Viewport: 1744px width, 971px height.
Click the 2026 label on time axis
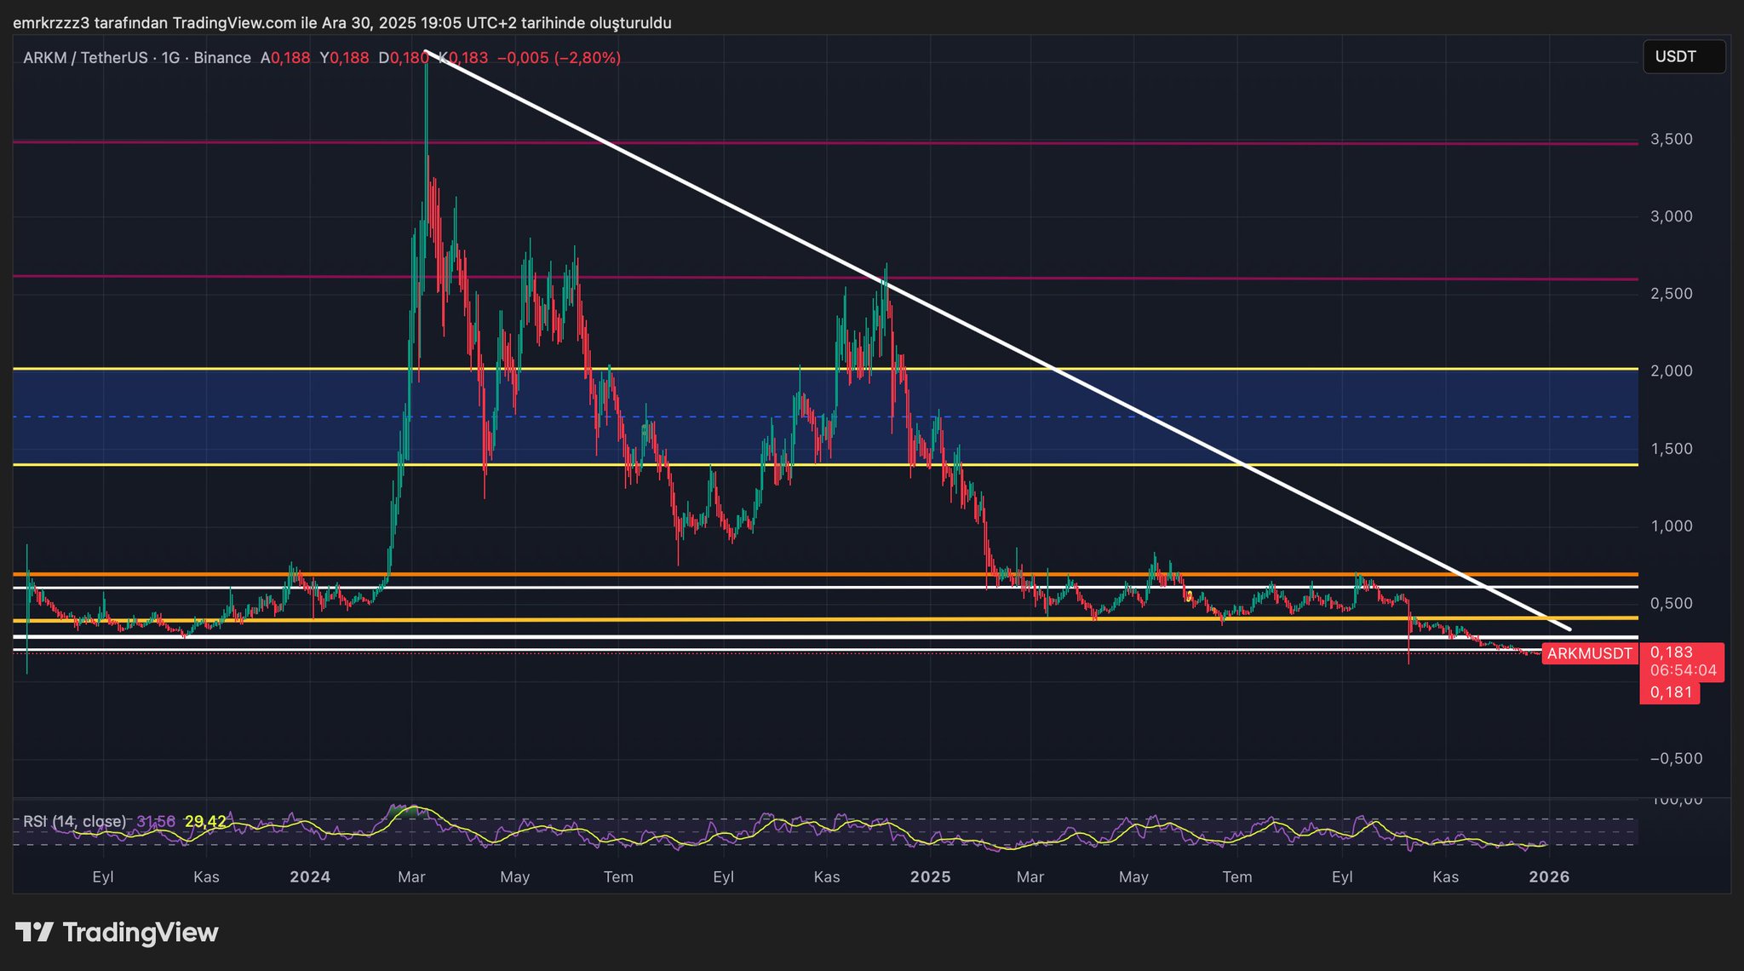(1549, 876)
